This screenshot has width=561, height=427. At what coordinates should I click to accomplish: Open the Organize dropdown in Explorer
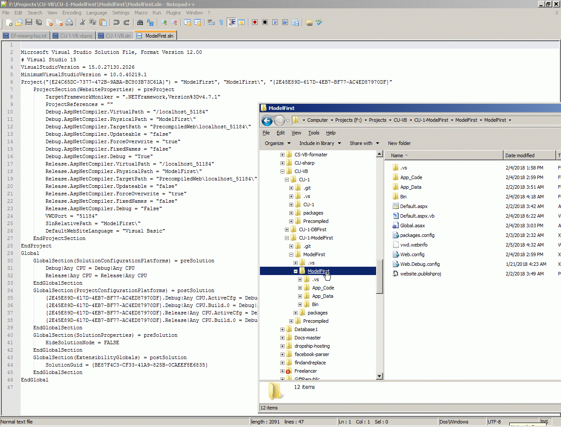pos(277,143)
